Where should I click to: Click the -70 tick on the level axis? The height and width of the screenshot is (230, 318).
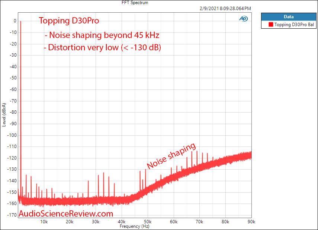(x=13, y=101)
